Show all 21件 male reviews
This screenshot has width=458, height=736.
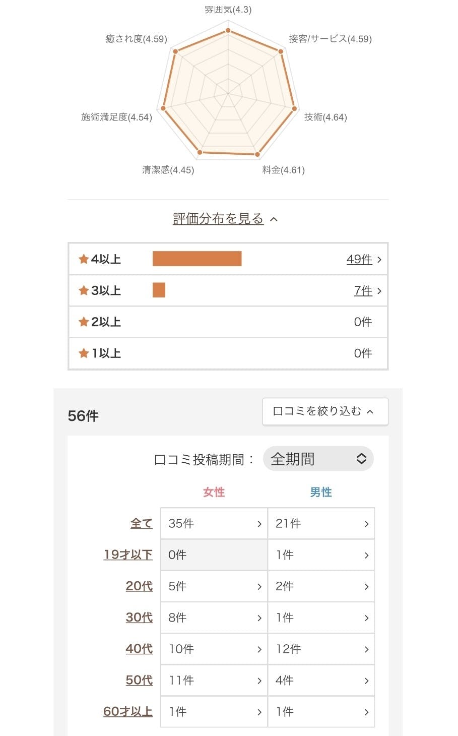click(x=320, y=524)
